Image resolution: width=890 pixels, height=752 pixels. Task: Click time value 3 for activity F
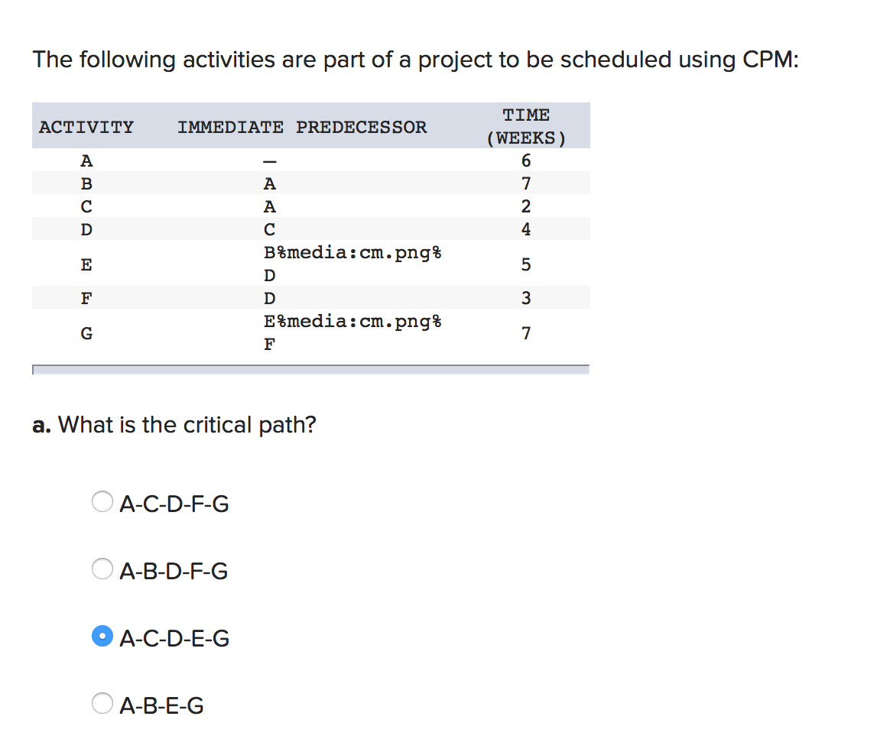click(x=526, y=298)
